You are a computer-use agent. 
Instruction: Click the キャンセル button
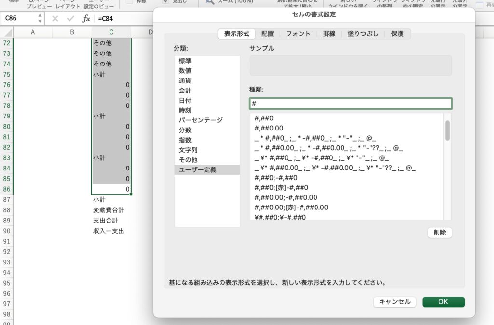pyautogui.click(x=395, y=302)
